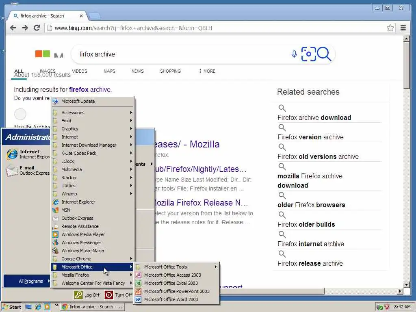The height and width of the screenshot is (312, 416).
Task: Open MSN in programs list
Action: point(93,210)
